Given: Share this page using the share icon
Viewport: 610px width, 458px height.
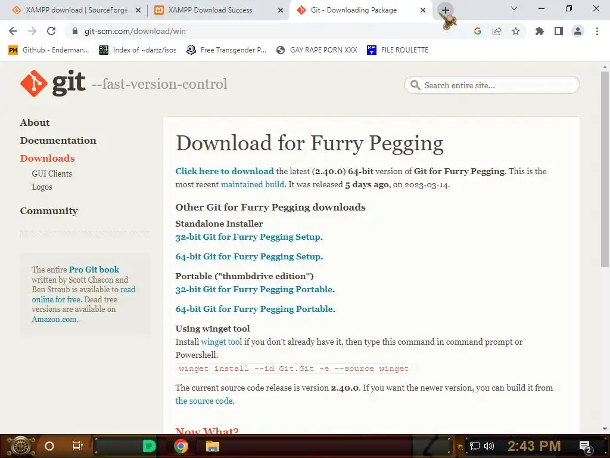Looking at the screenshot, I should coord(497,31).
